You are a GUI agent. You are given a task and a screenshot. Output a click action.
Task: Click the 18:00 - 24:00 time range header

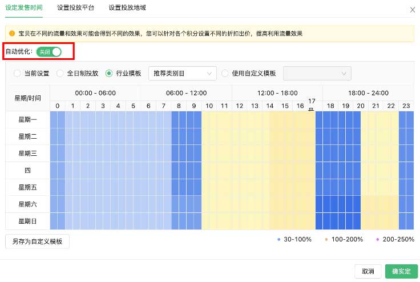368,93
